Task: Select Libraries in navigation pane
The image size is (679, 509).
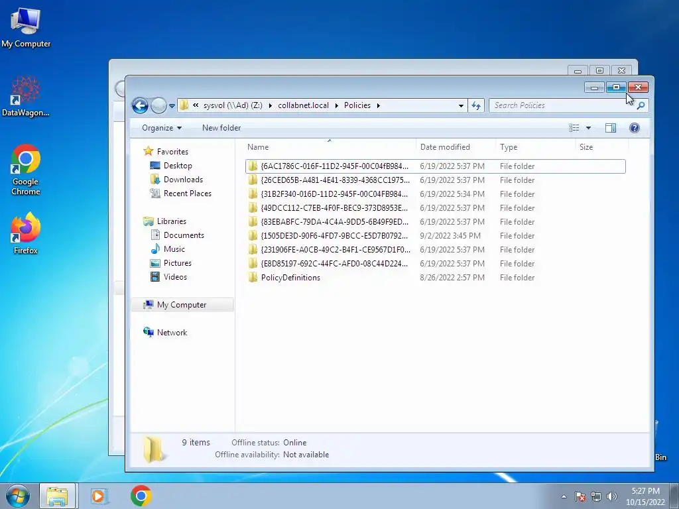Action: pos(172,221)
